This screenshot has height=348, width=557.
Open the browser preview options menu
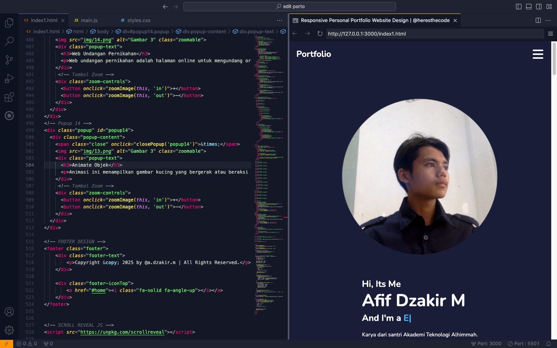point(550,34)
